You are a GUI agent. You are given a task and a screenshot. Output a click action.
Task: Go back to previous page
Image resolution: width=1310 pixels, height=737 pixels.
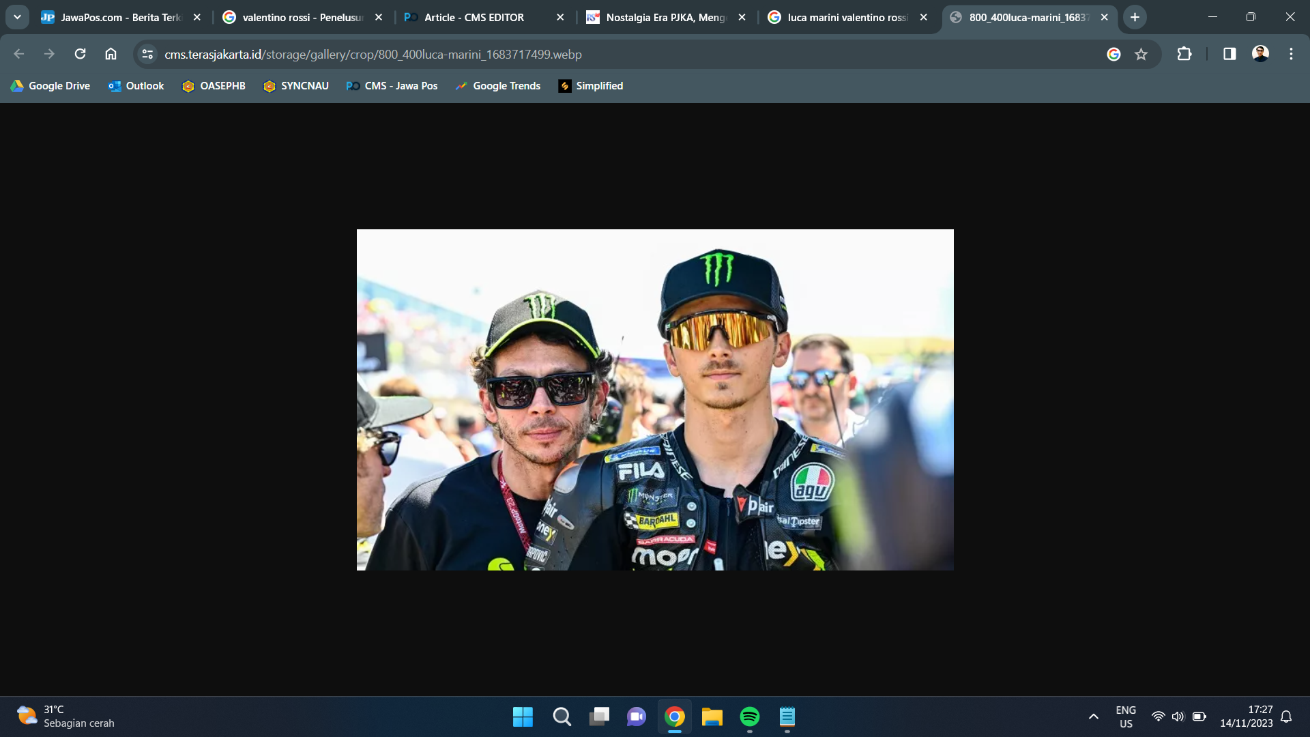[x=18, y=54]
